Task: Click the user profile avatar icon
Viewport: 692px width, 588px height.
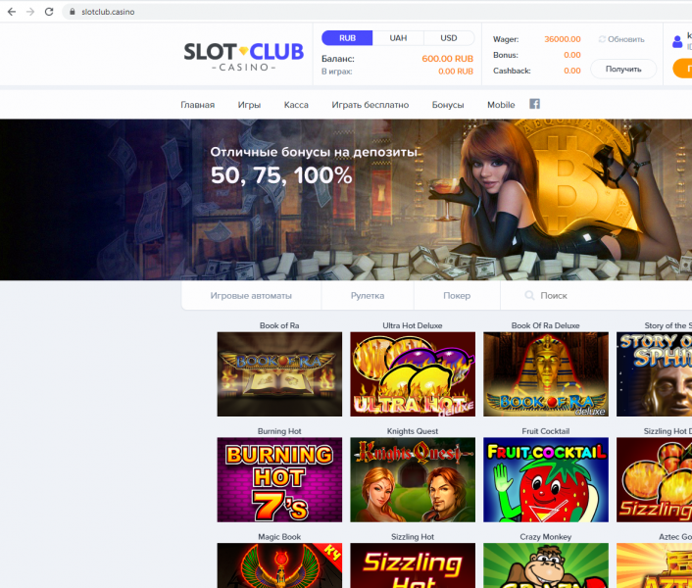Action: (x=677, y=42)
